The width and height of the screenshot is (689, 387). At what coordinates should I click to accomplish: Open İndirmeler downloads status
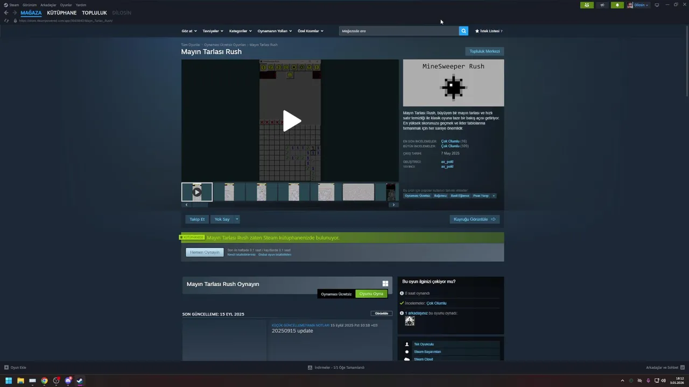point(336,368)
